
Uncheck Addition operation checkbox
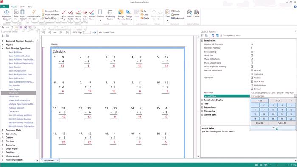(252, 78)
